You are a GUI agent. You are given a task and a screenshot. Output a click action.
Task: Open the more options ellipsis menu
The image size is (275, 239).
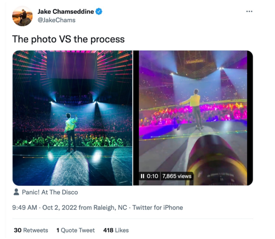[249, 11]
